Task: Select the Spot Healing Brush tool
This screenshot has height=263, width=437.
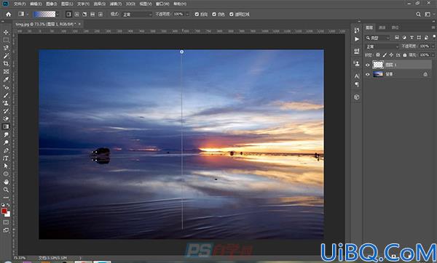Action: click(x=6, y=87)
